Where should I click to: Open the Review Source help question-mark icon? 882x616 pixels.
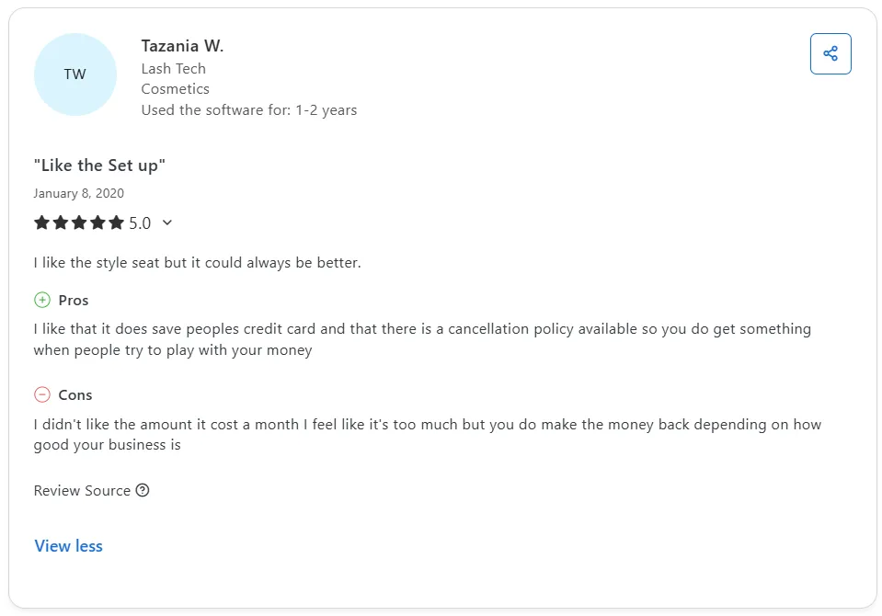coord(143,490)
